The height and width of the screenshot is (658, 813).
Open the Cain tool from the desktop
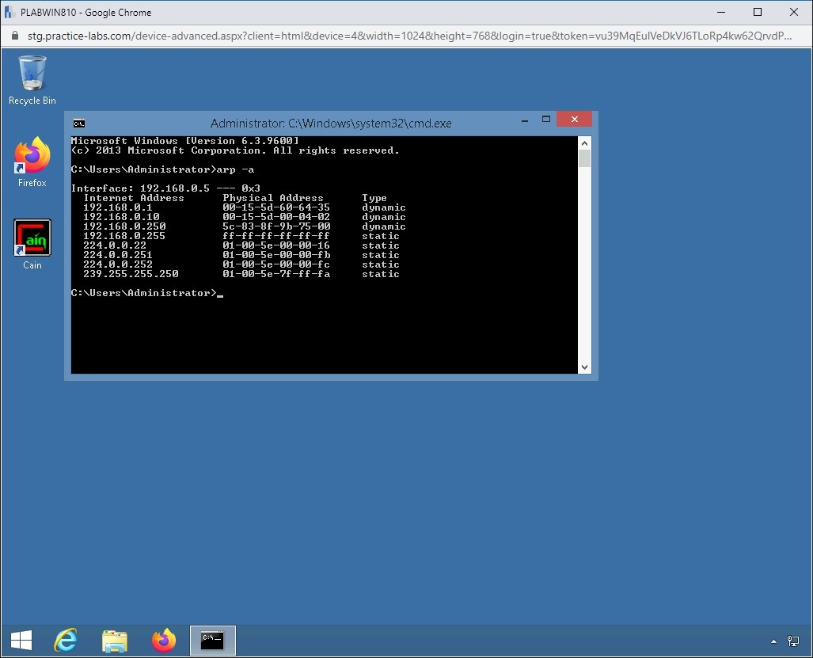(x=32, y=237)
